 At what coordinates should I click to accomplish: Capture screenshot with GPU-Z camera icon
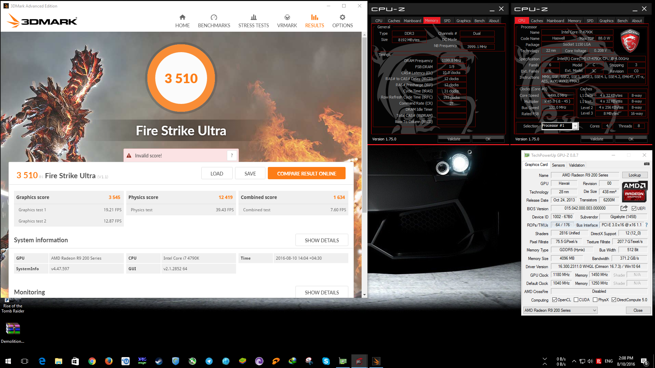pyautogui.click(x=646, y=164)
